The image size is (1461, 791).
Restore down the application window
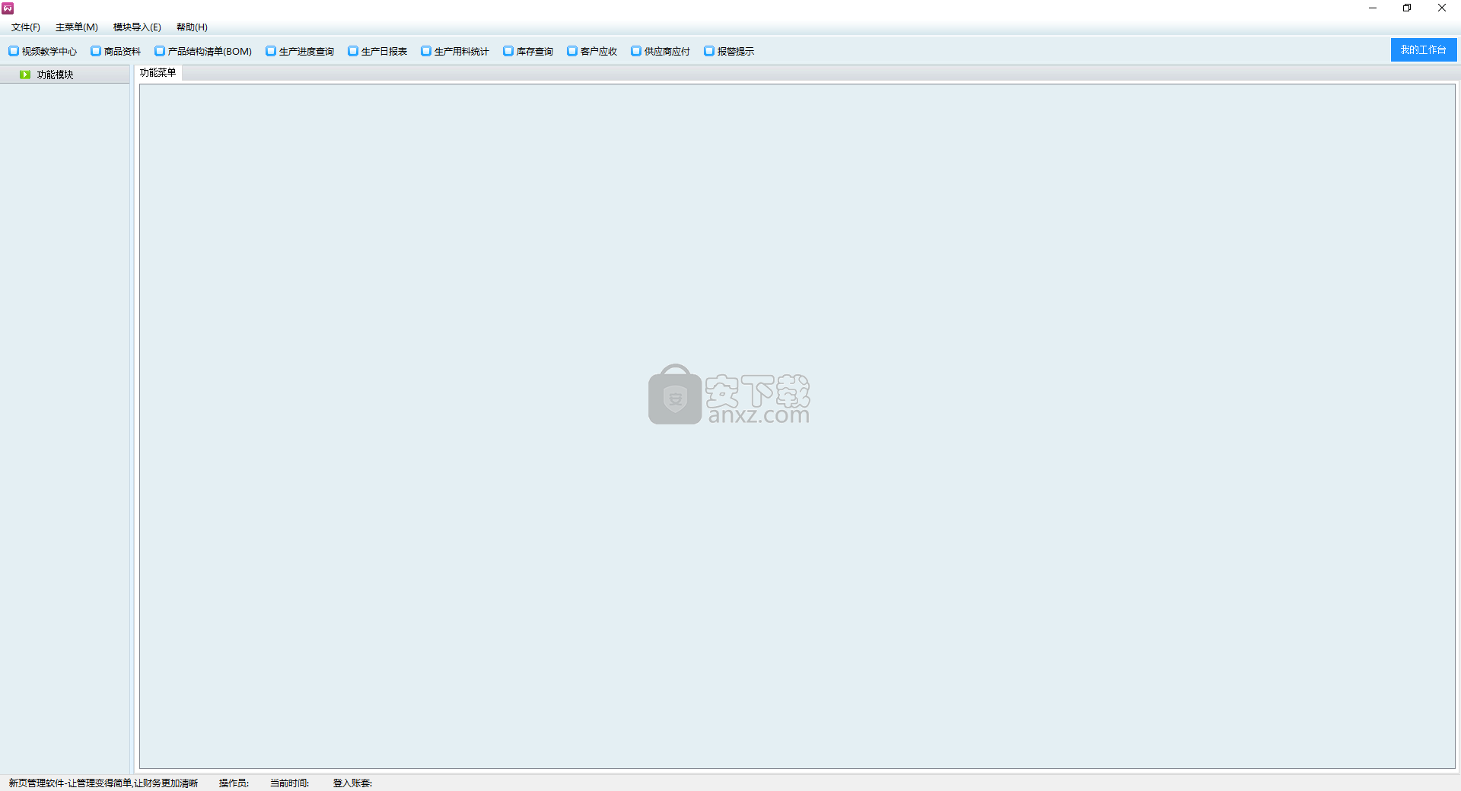[x=1407, y=8]
